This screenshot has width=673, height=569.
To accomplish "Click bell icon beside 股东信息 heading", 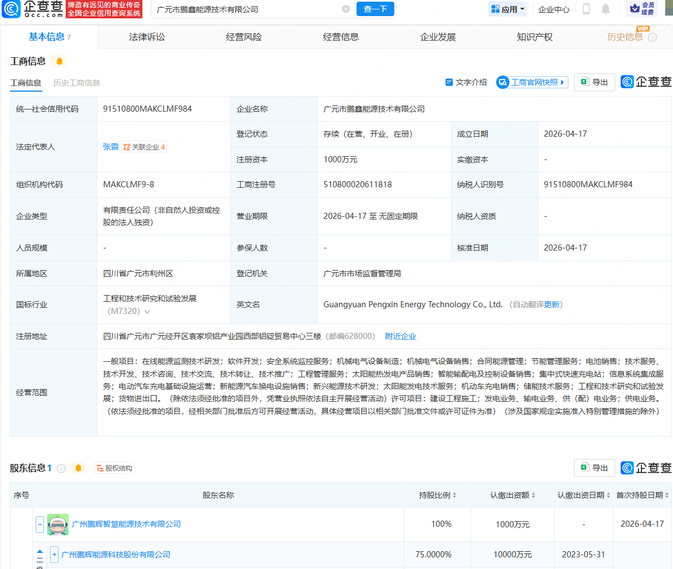I will tap(78, 468).
